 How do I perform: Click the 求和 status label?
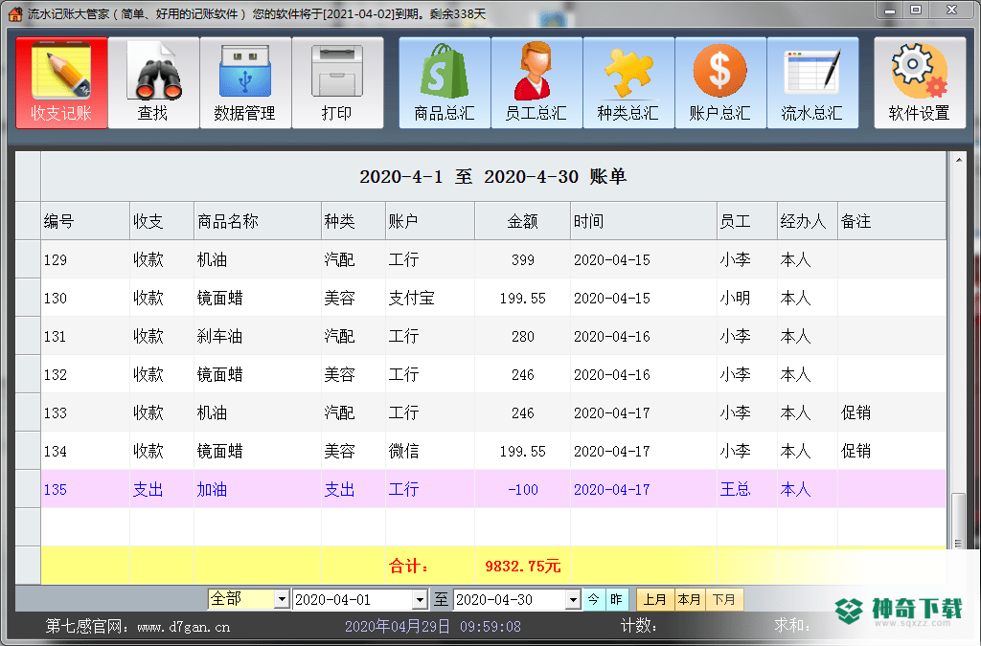tap(792, 626)
